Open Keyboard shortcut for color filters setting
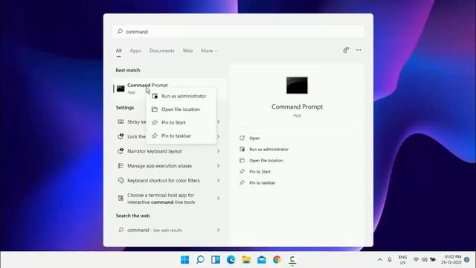Viewport: 476px width, 268px height. coord(170,180)
